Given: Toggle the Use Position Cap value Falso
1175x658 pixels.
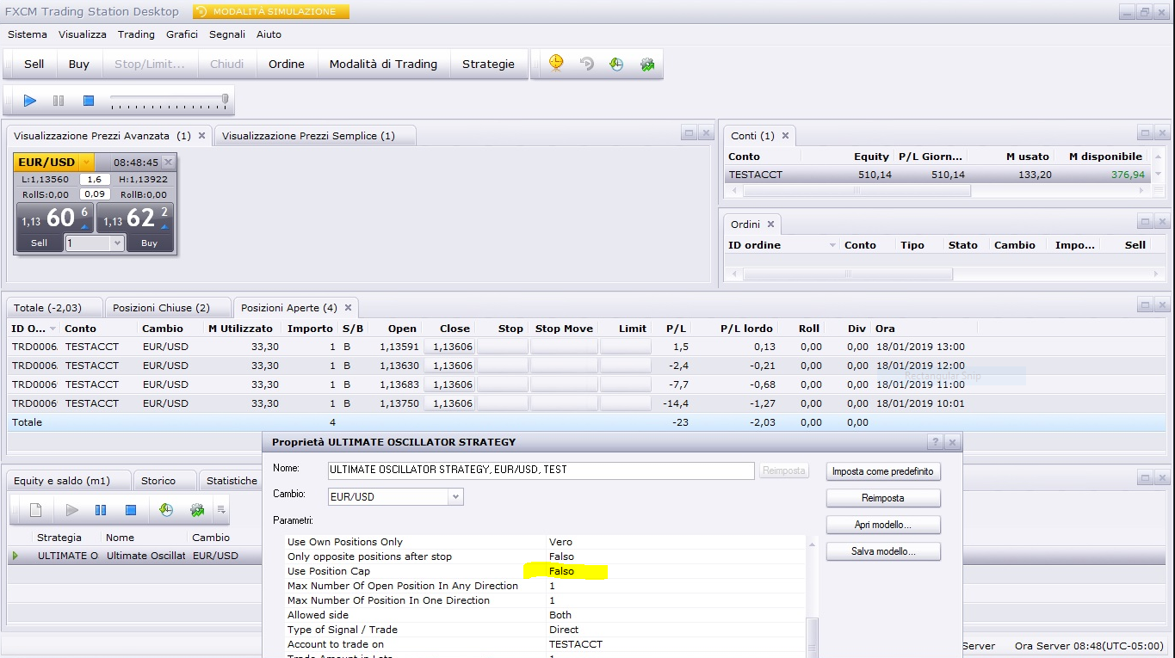Looking at the screenshot, I should pos(561,571).
